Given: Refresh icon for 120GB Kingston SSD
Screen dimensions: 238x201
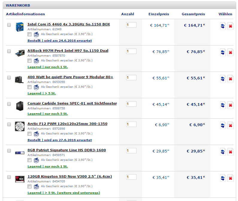Looking at the screenshot, I should (223, 178).
